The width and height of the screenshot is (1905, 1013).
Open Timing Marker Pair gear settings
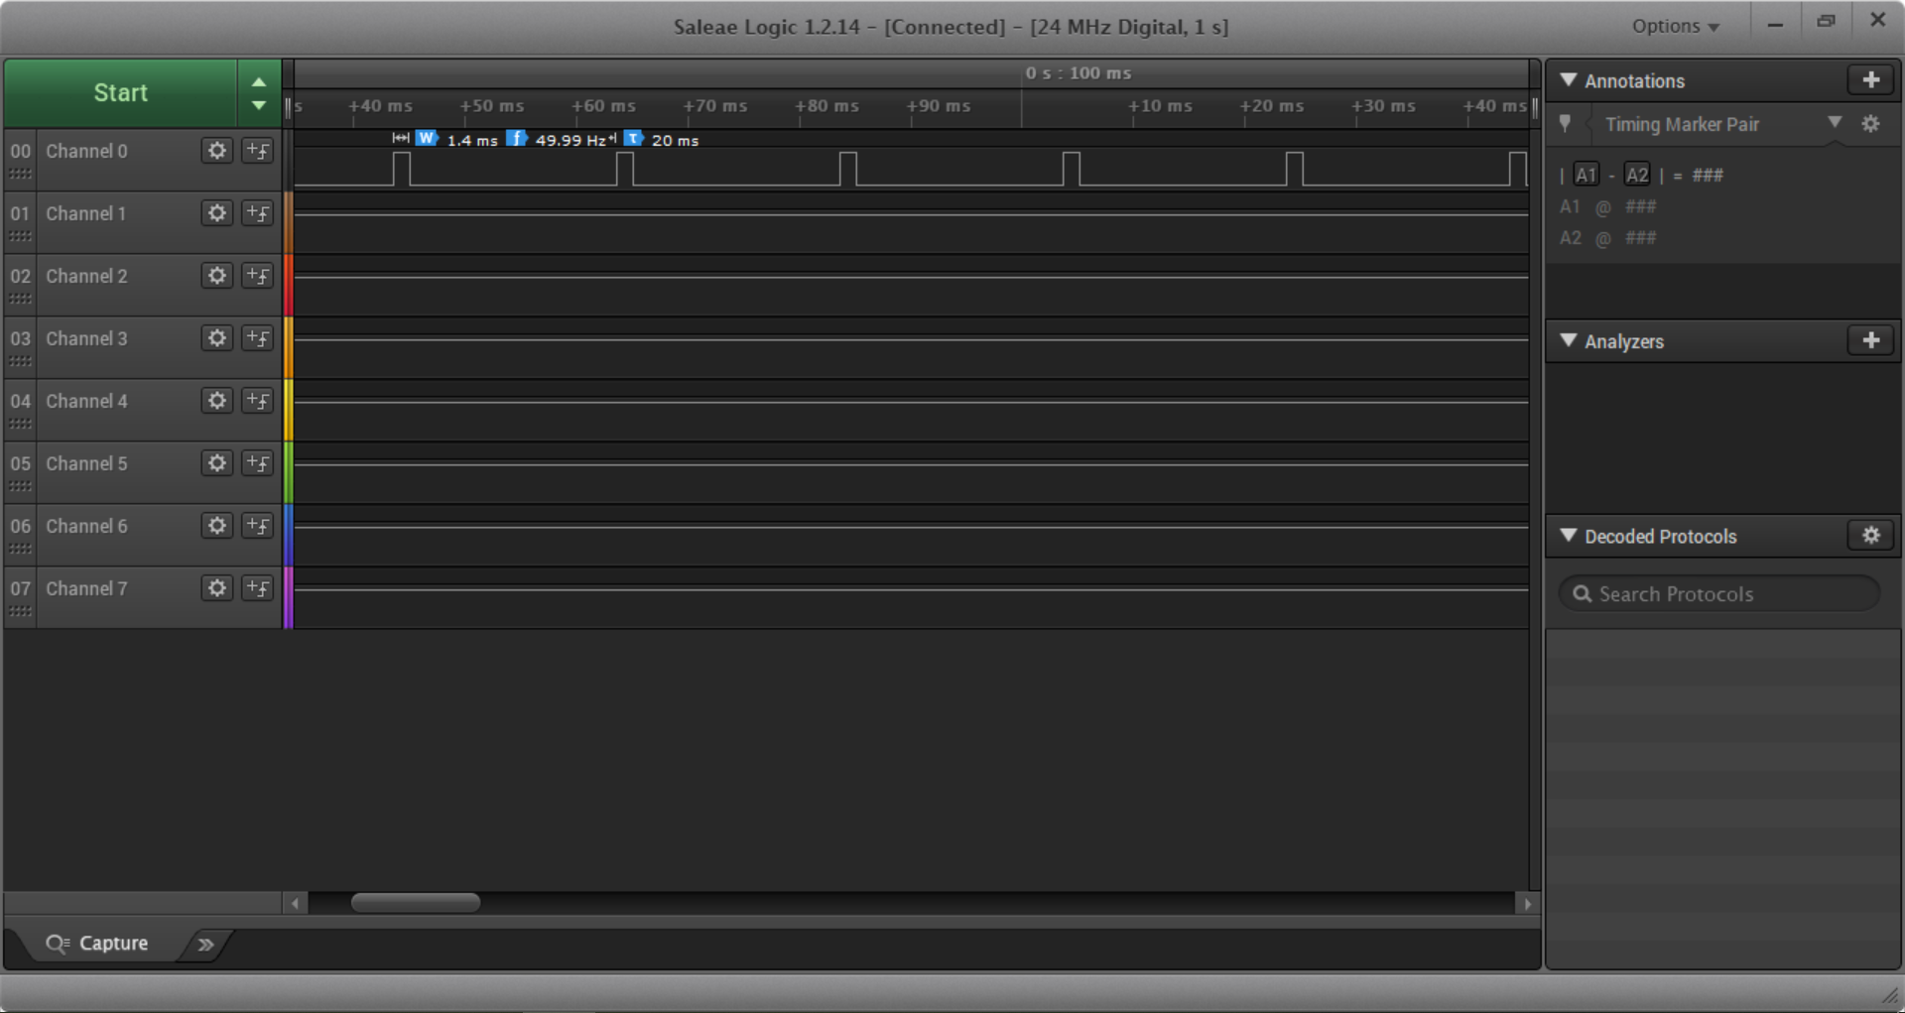pyautogui.click(x=1870, y=124)
